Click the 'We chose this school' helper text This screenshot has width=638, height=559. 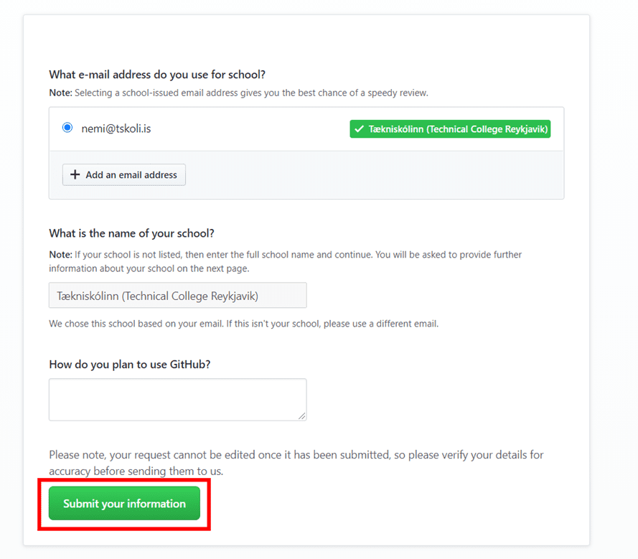pos(243,324)
